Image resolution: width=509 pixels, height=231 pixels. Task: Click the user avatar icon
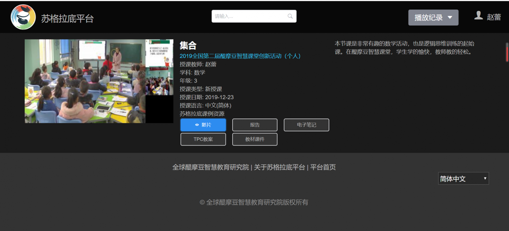(x=478, y=16)
